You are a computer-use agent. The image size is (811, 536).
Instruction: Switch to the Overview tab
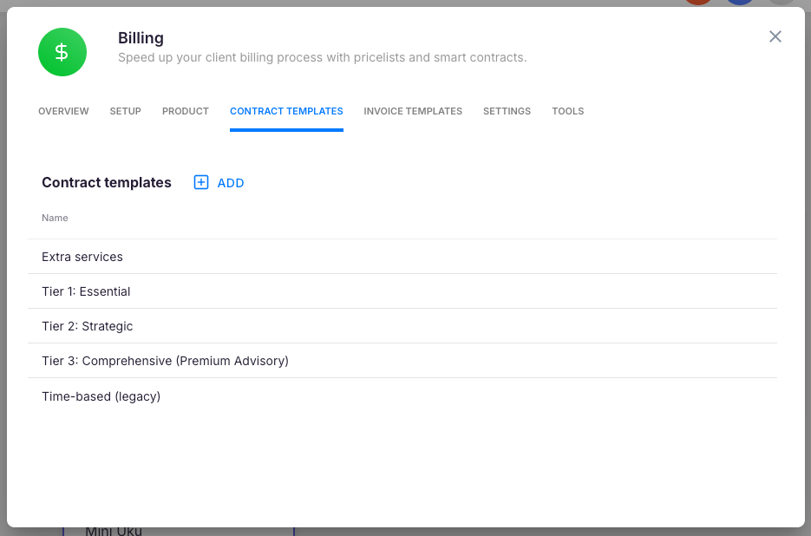pos(63,111)
